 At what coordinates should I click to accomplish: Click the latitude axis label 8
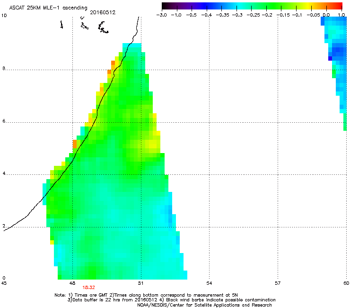(x=4, y=68)
